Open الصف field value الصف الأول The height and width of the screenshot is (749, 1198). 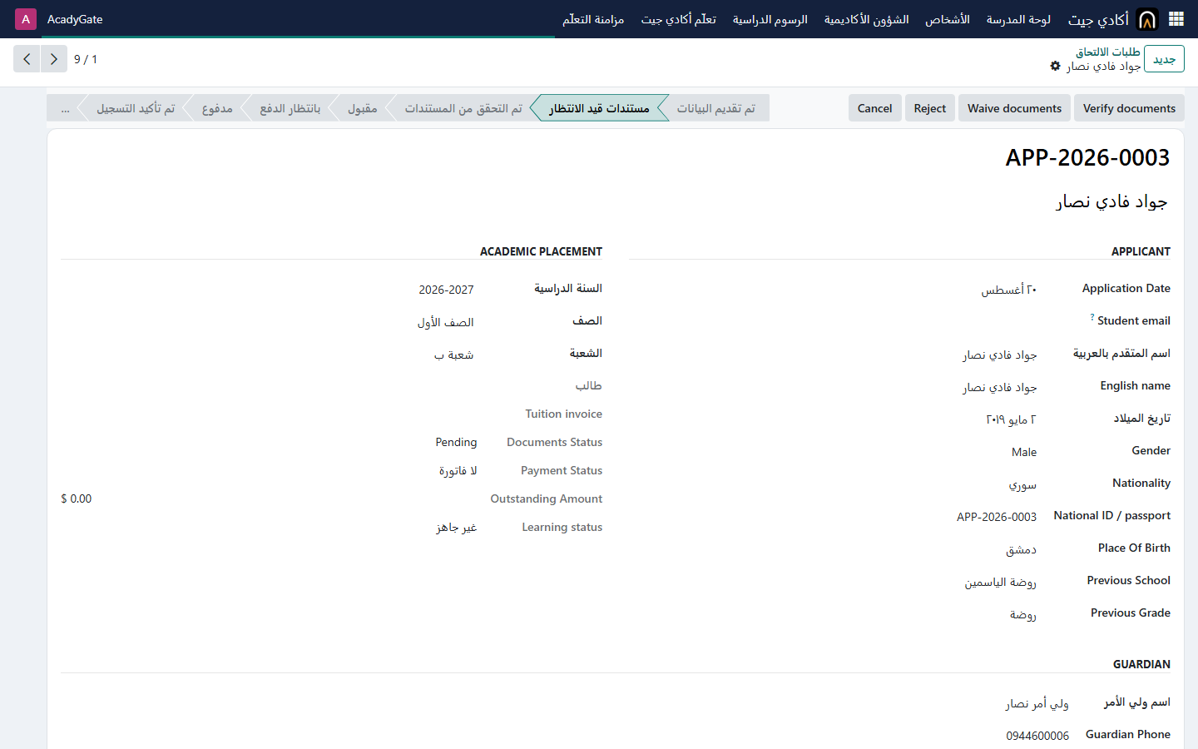coord(445,322)
